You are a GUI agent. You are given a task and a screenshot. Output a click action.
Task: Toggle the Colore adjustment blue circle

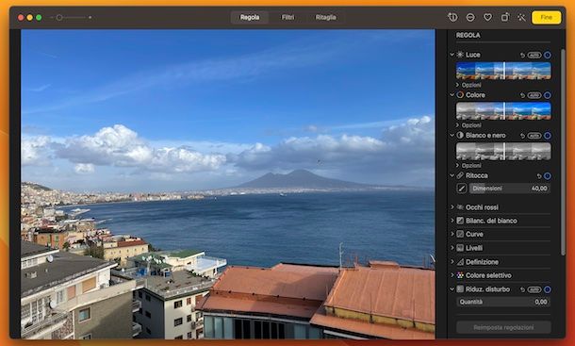[547, 95]
